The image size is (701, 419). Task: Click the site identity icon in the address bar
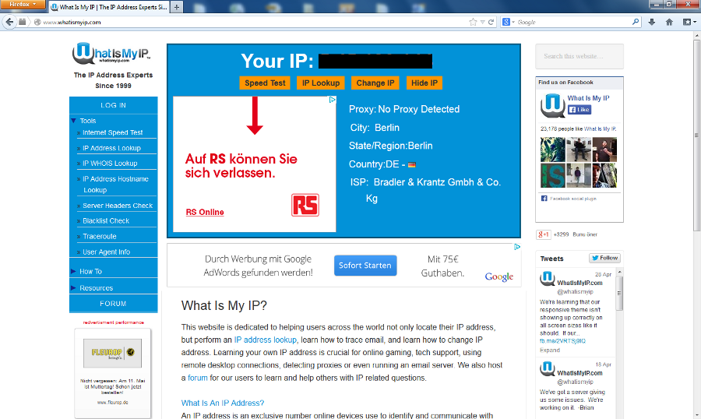pos(37,22)
